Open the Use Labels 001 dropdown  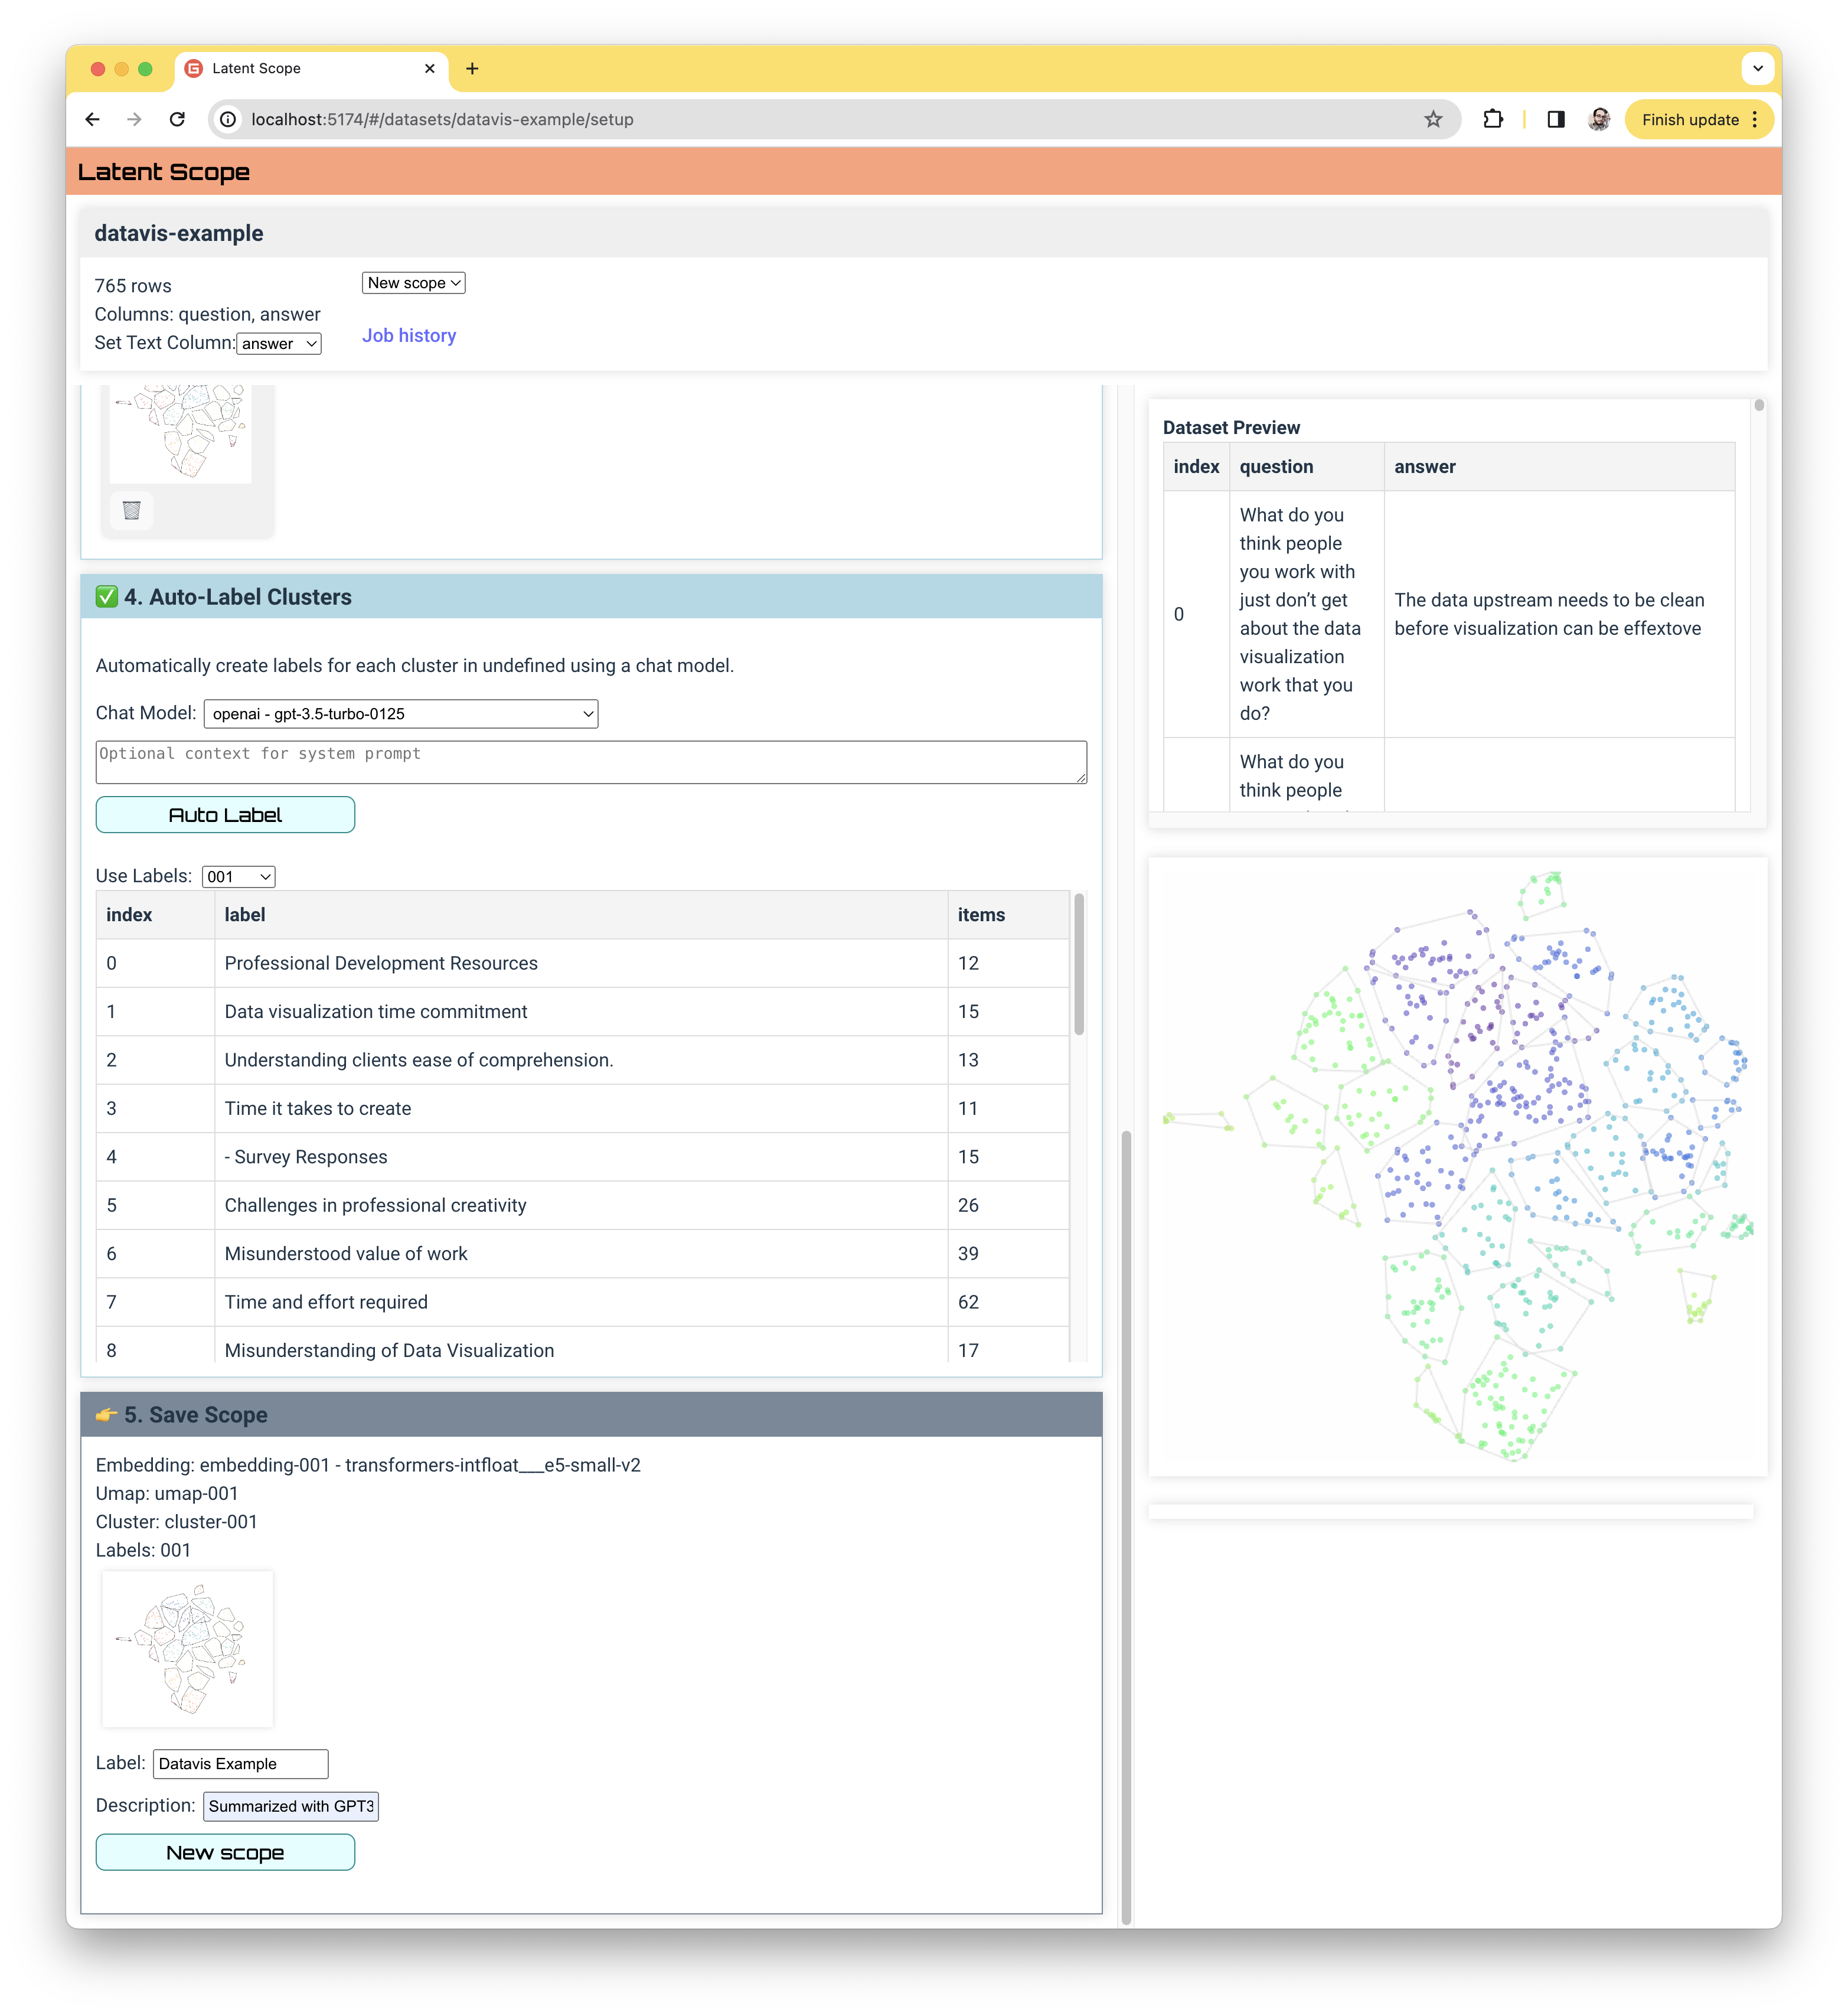238,877
